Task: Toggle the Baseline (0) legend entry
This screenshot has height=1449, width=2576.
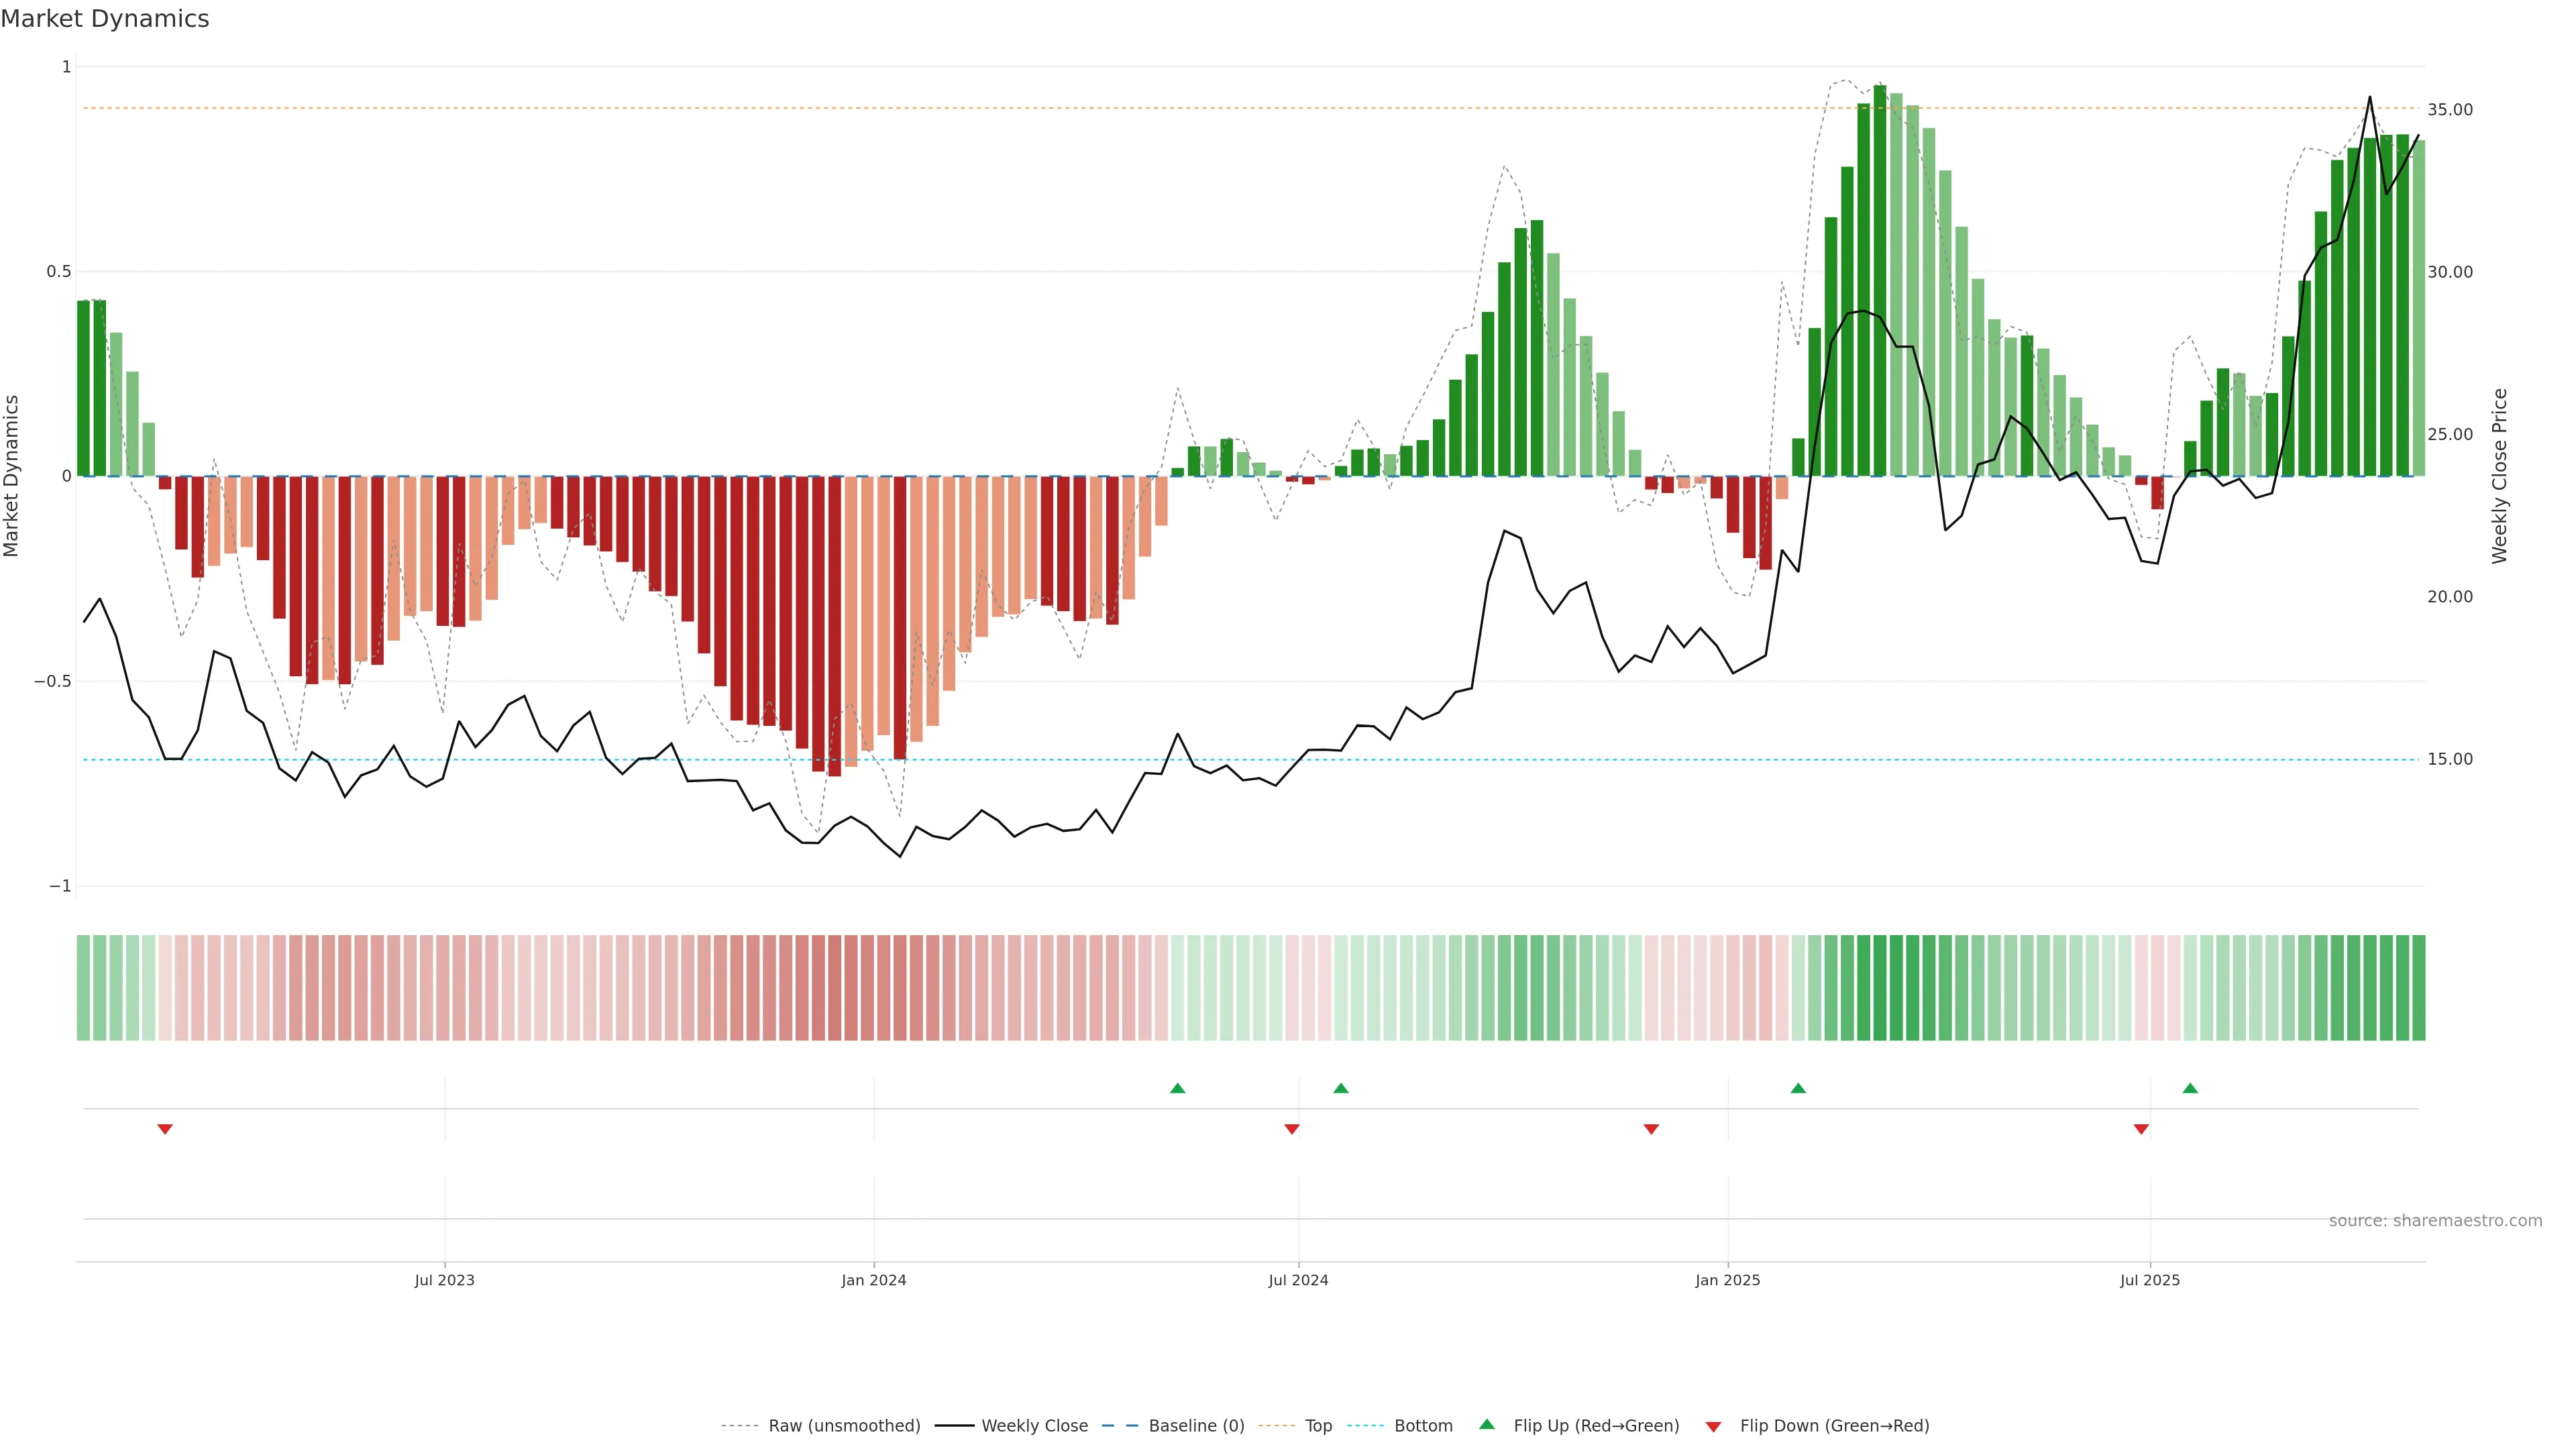Action: (1196, 1426)
